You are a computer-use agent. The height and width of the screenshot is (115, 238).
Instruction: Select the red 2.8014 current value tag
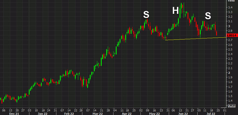(x=232, y=35)
